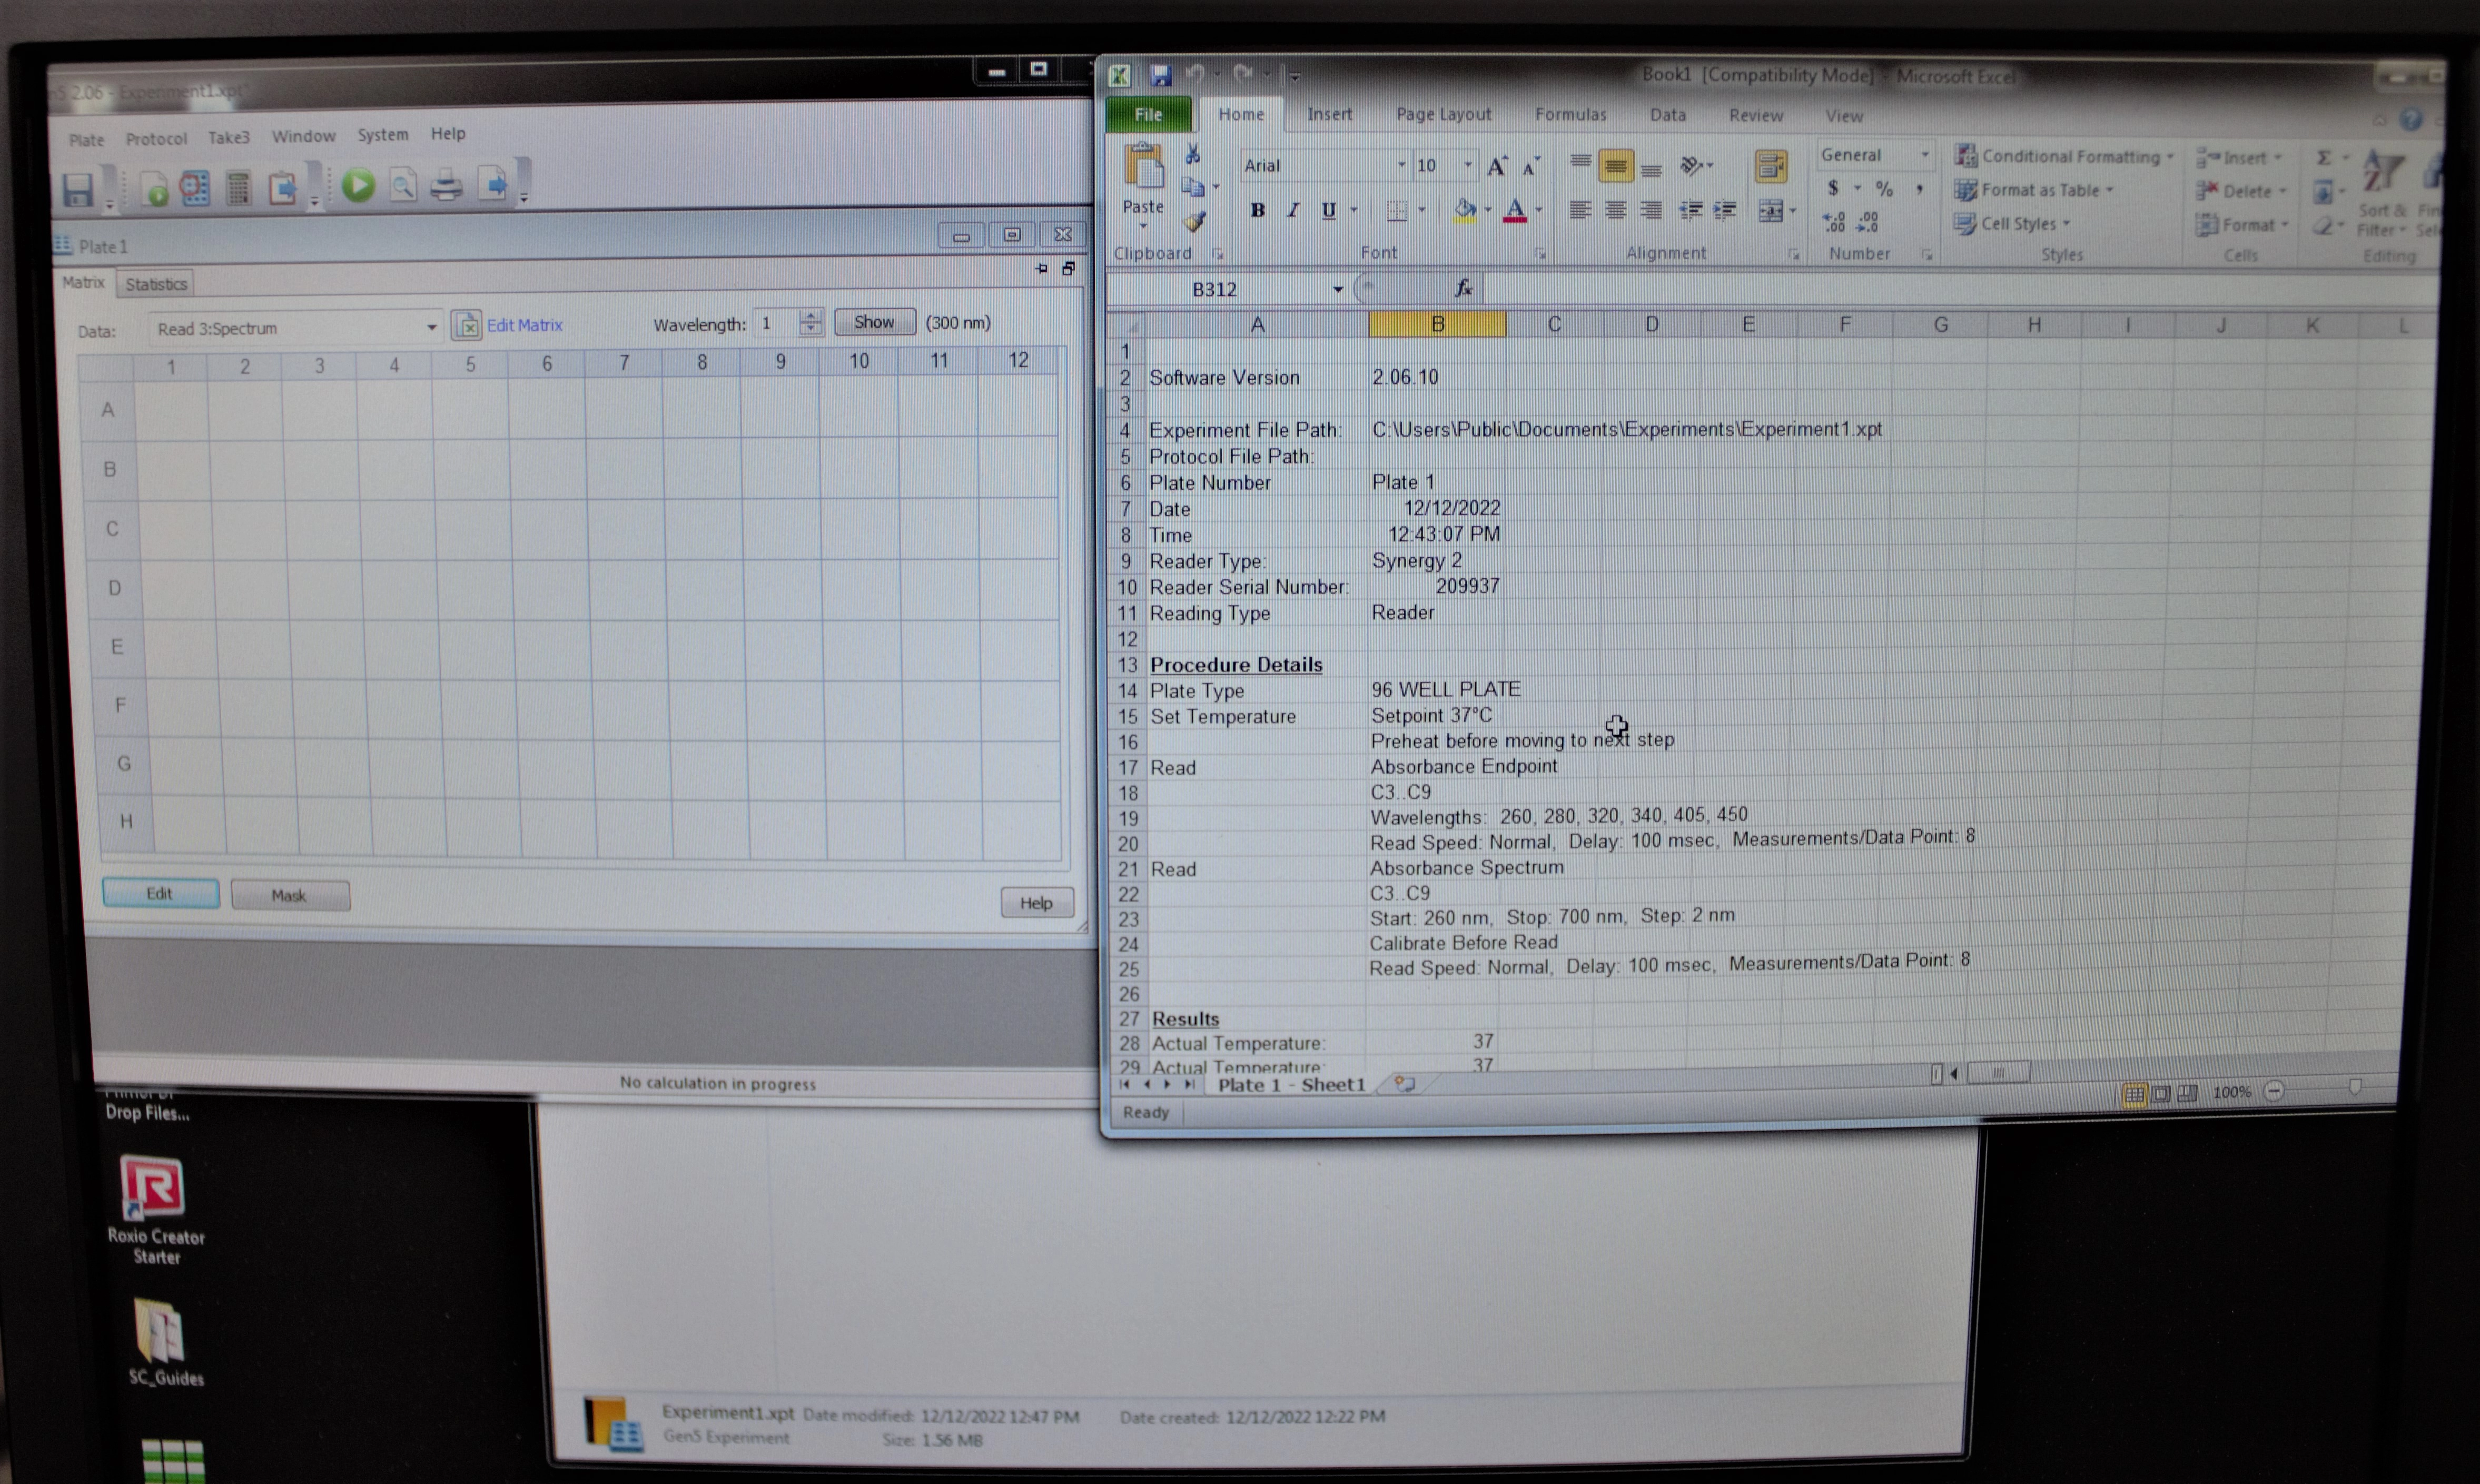The image size is (2480, 1484).
Task: Click the Paste clipboard icon in Excel
Action: [1143, 167]
